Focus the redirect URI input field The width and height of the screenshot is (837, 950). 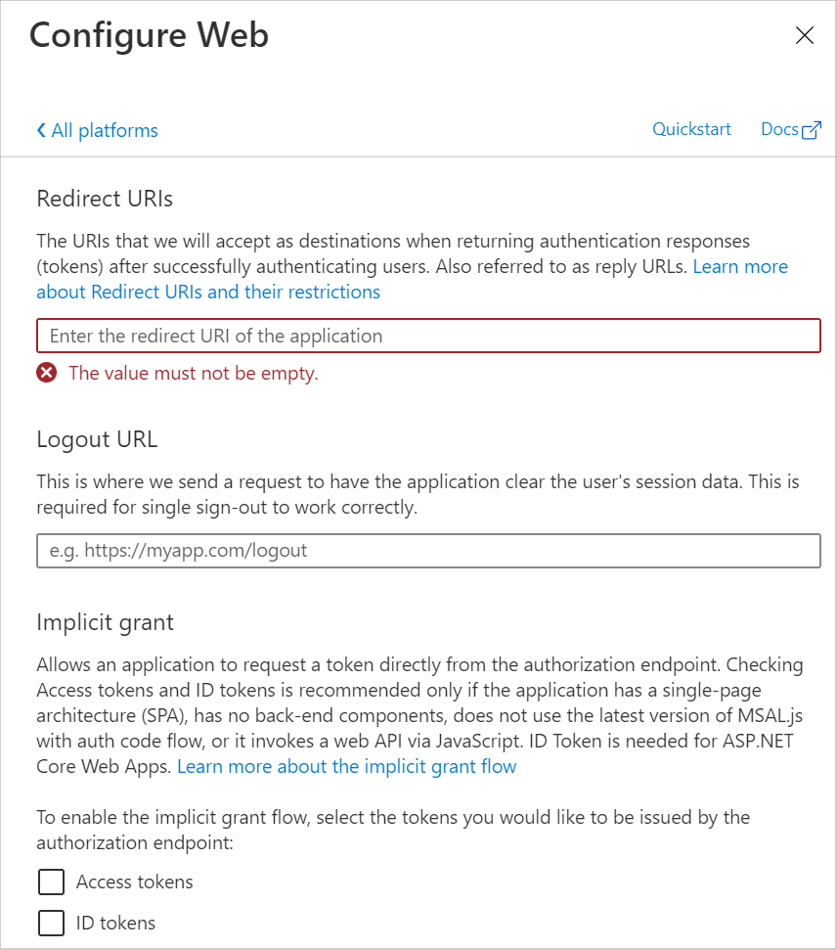click(x=428, y=336)
